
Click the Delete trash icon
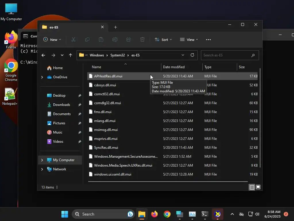(x=142, y=39)
